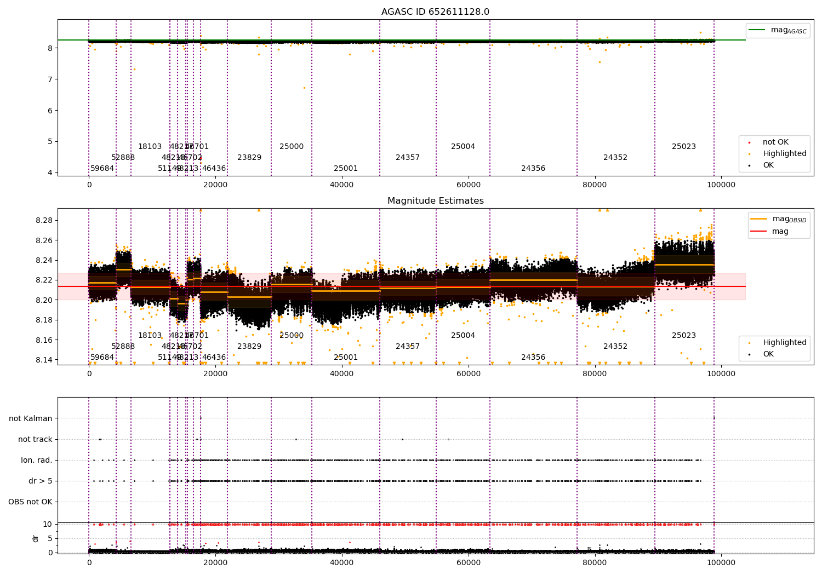Image resolution: width=822 pixels, height=575 pixels.
Task: Click x-axis tick 40000 in the bottom plot
Action: coord(342,562)
